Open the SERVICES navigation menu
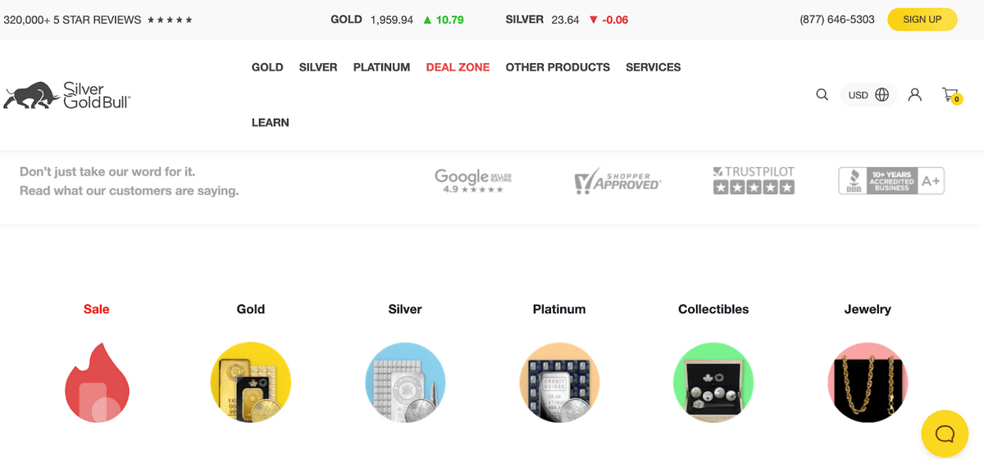Screen dimensions: 984x459 point(653,67)
